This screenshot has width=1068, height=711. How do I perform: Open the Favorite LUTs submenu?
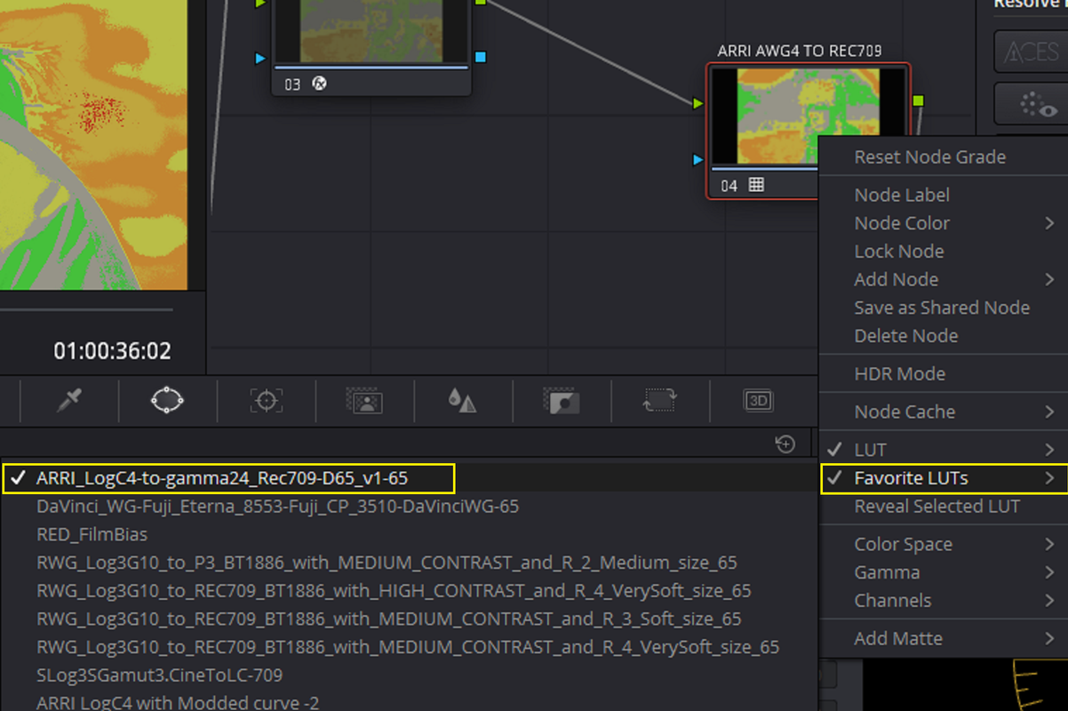944,478
